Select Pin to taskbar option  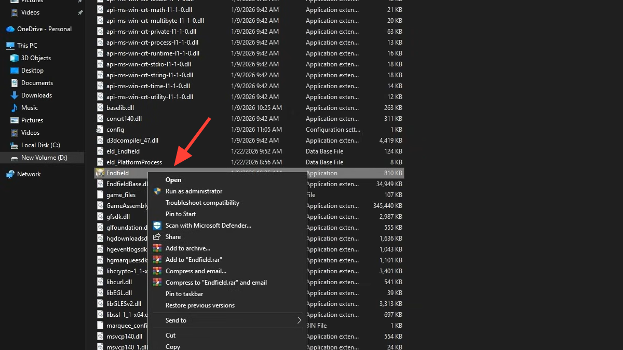[x=184, y=294]
